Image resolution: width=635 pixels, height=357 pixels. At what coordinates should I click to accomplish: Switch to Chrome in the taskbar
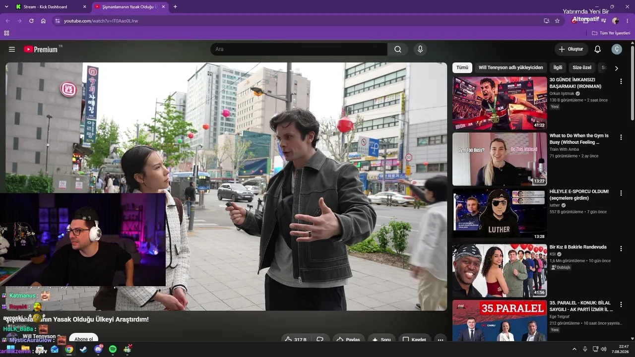69,350
